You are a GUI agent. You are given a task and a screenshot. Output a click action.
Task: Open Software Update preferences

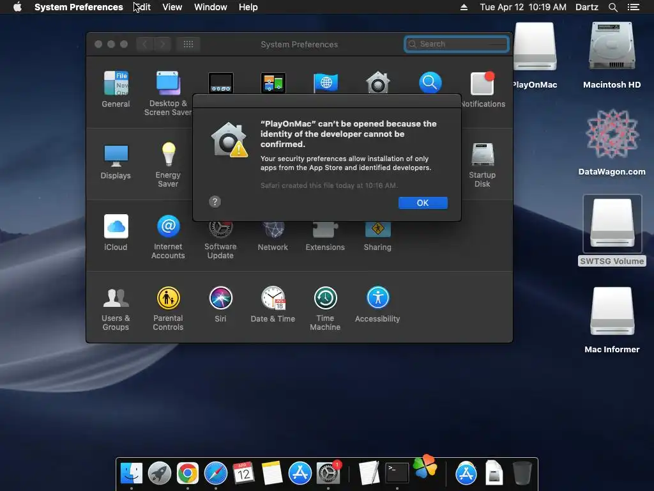tap(220, 240)
